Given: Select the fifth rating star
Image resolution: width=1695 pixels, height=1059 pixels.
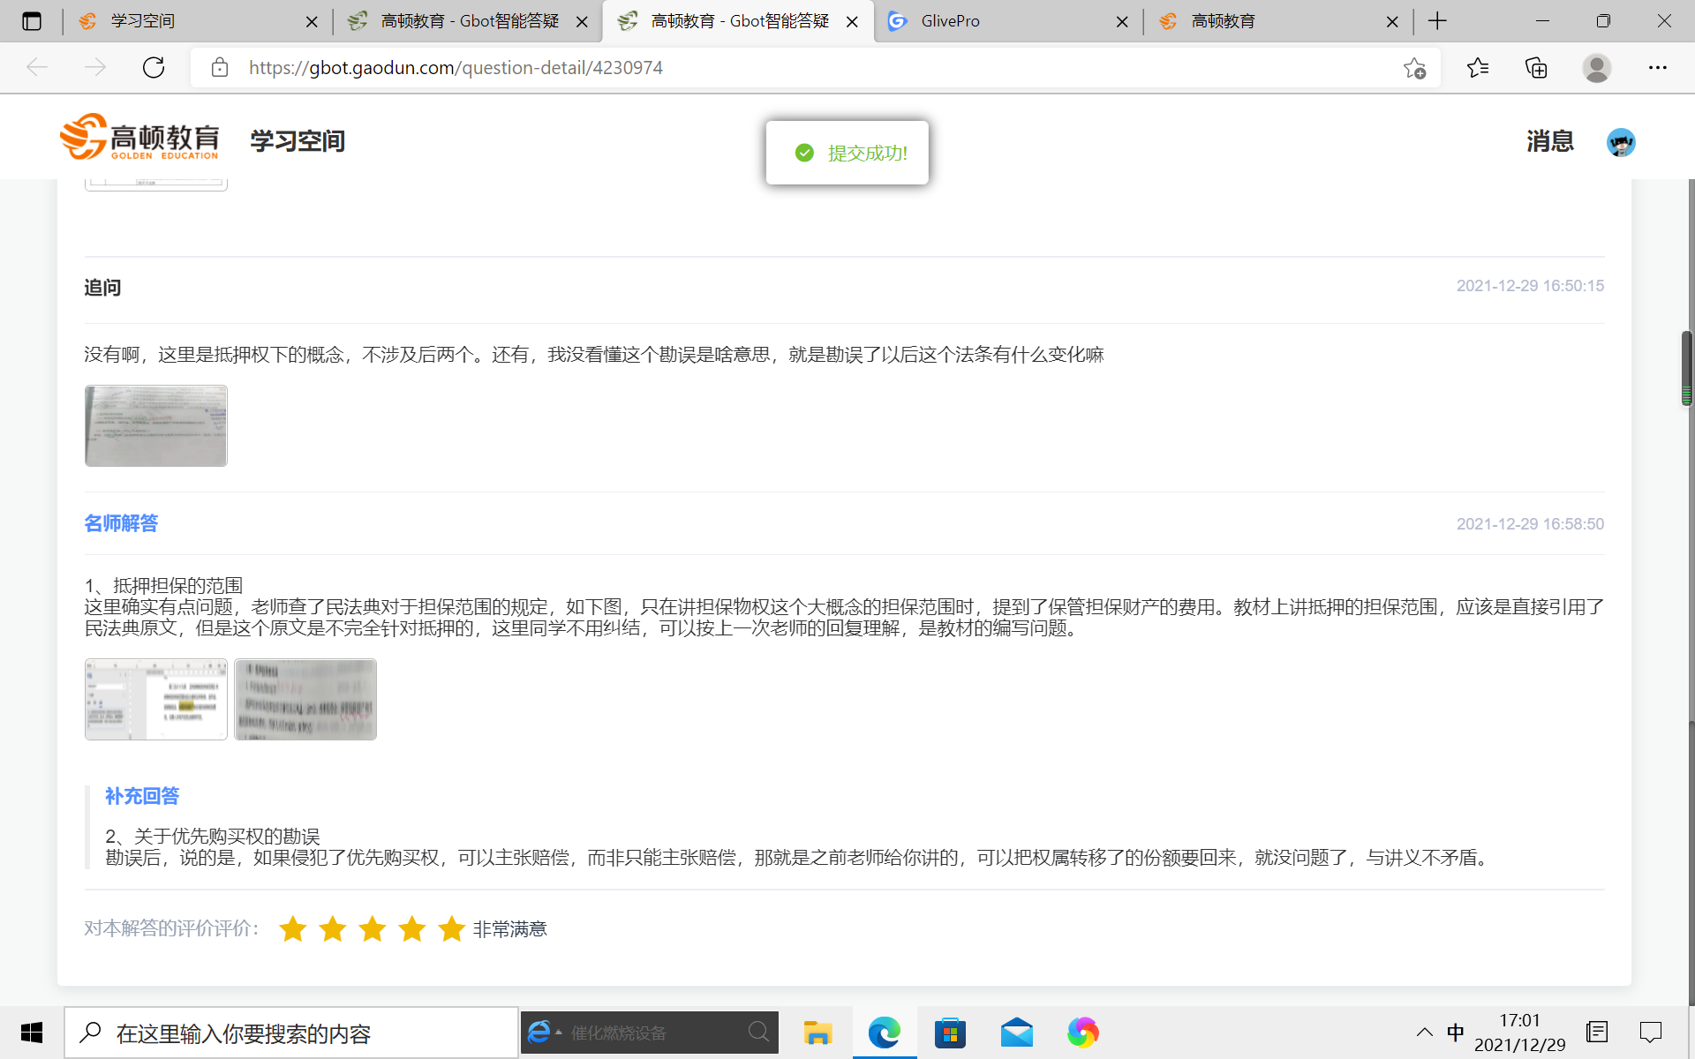Looking at the screenshot, I should (x=451, y=928).
